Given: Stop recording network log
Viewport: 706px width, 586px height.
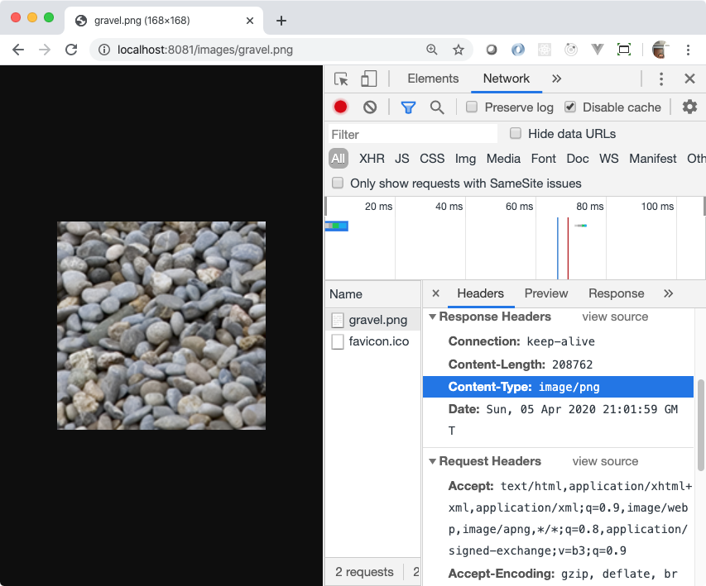Looking at the screenshot, I should pos(340,107).
